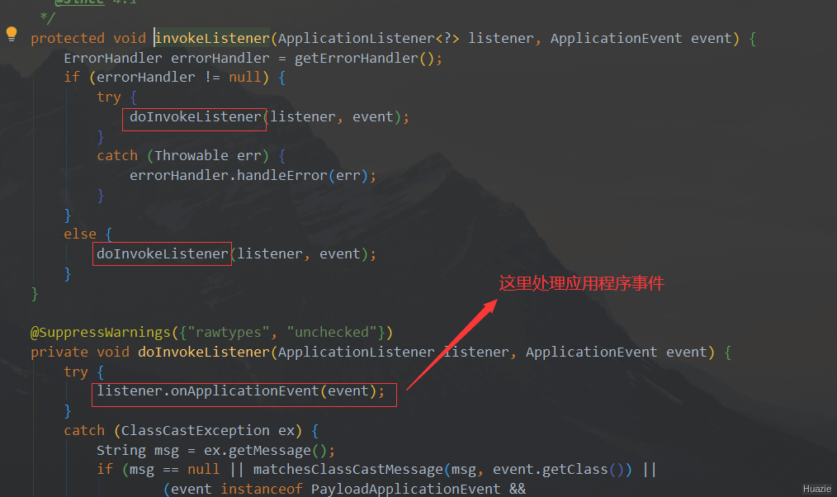Click ClassCastException in the catch clause
This screenshot has height=497, width=837.
click(196, 431)
